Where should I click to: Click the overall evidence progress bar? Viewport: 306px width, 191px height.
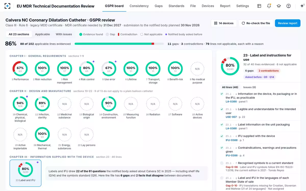click(119, 44)
